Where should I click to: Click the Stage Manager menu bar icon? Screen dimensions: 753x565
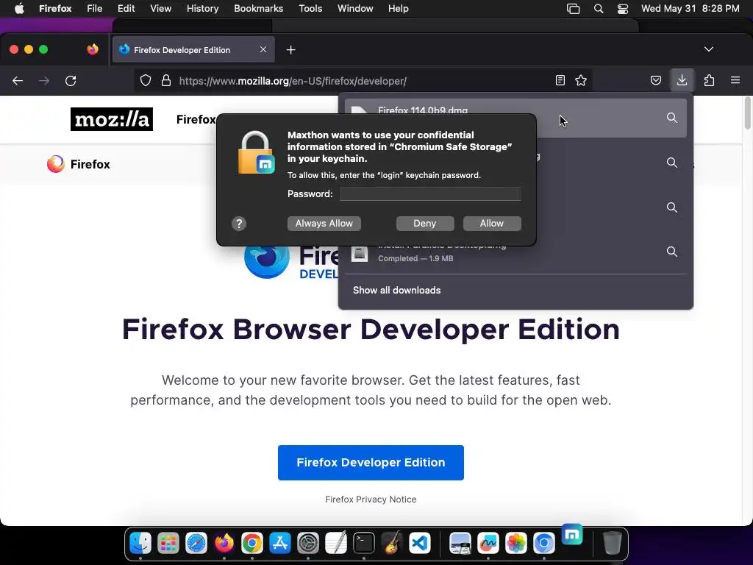(573, 9)
